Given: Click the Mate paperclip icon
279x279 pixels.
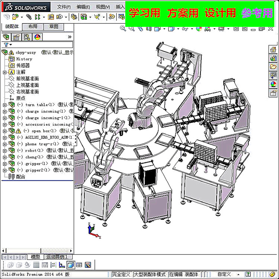Looking at the screenshot, I should pos(29,17).
